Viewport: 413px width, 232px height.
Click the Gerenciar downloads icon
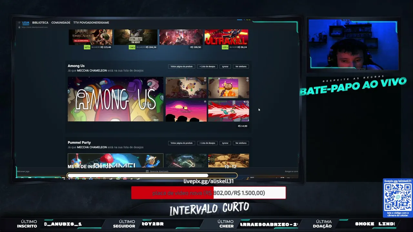click(x=147, y=171)
